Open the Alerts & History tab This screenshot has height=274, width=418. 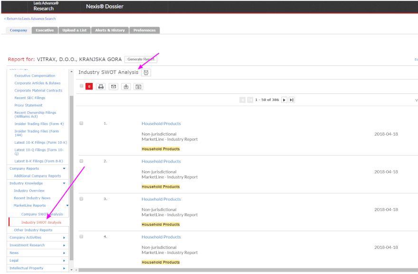click(110, 30)
